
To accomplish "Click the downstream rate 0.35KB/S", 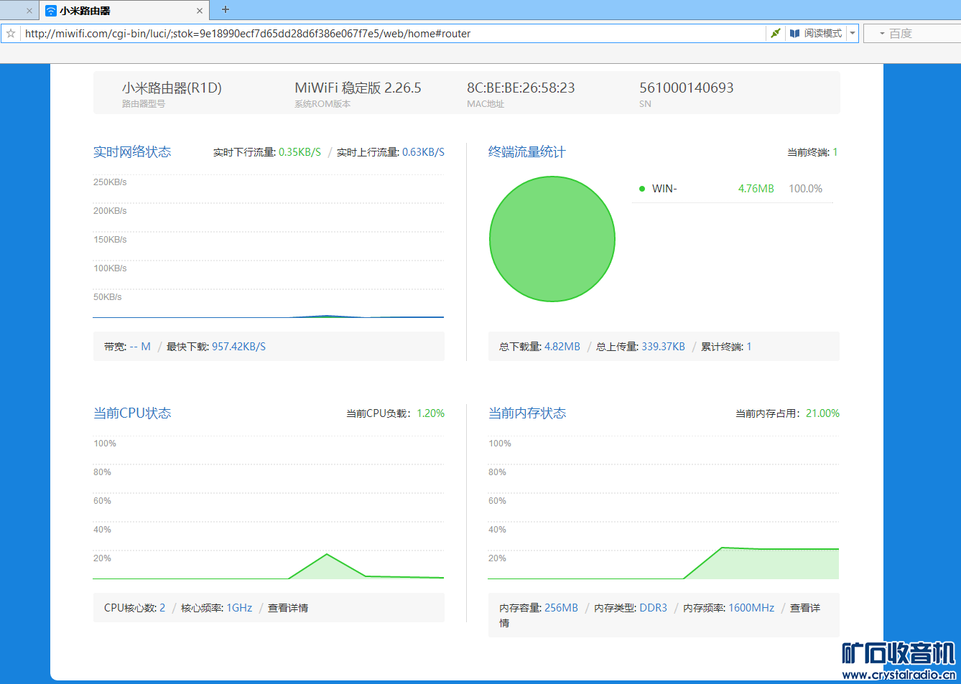I will point(300,152).
